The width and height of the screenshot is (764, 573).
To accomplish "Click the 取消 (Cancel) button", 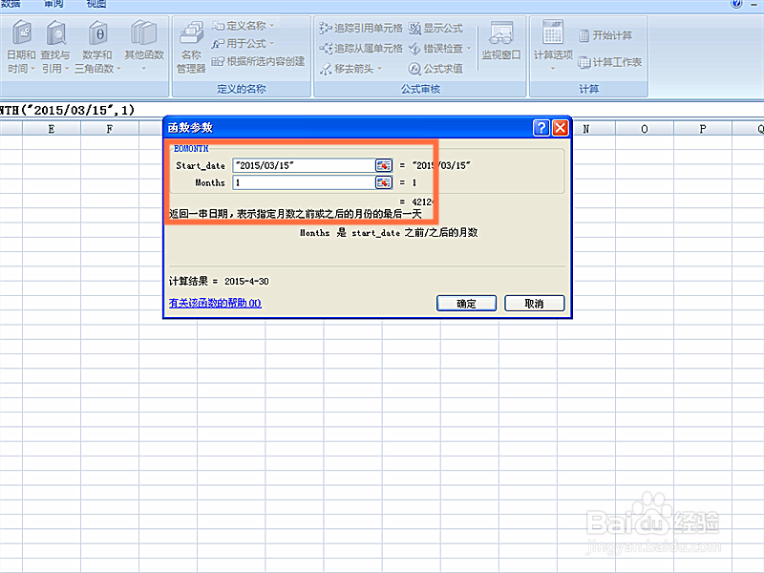I will (x=534, y=303).
